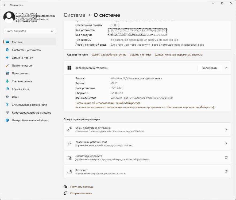
Task: Click Дополнительные параметры системы link
Action: 178,55
